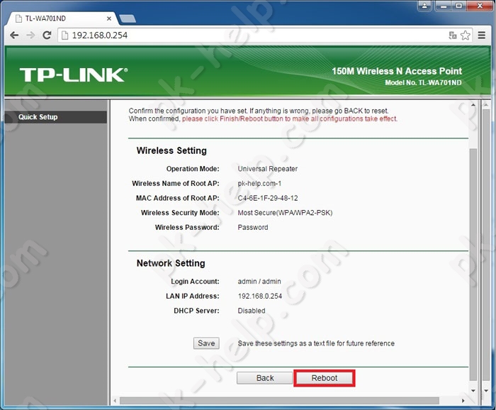Click the horizontal scrollbar thumb

point(279,401)
